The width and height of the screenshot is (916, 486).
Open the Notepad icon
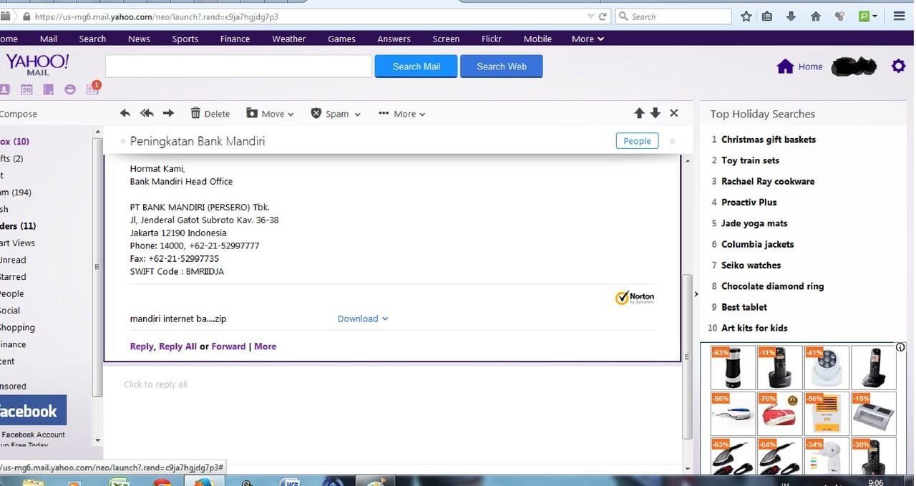click(x=48, y=89)
